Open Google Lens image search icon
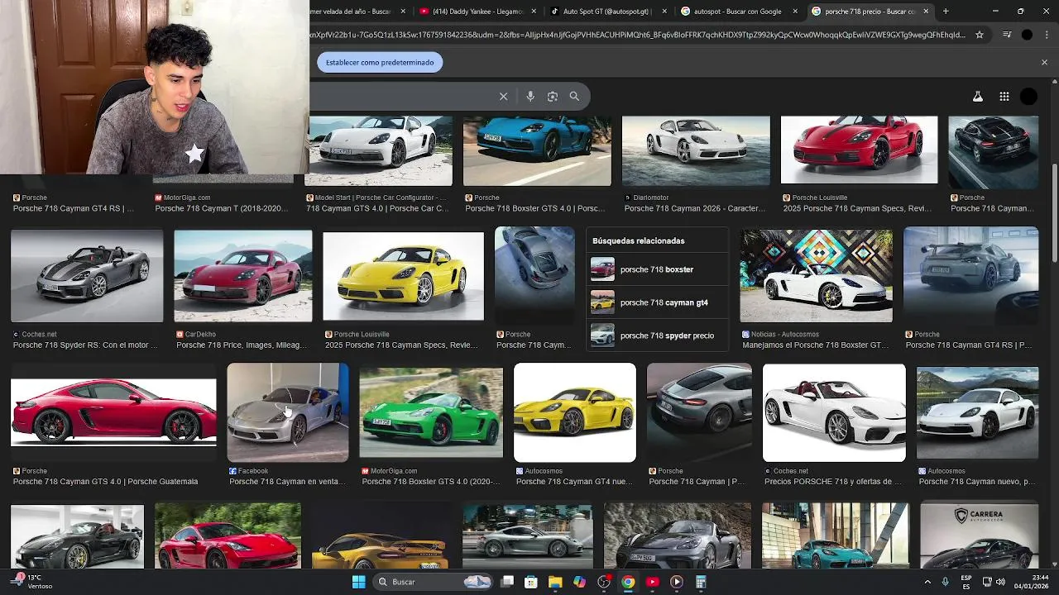 pos(553,97)
